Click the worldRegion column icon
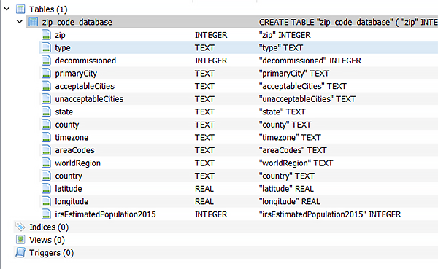Screen dimensions: 438x269 [46, 163]
